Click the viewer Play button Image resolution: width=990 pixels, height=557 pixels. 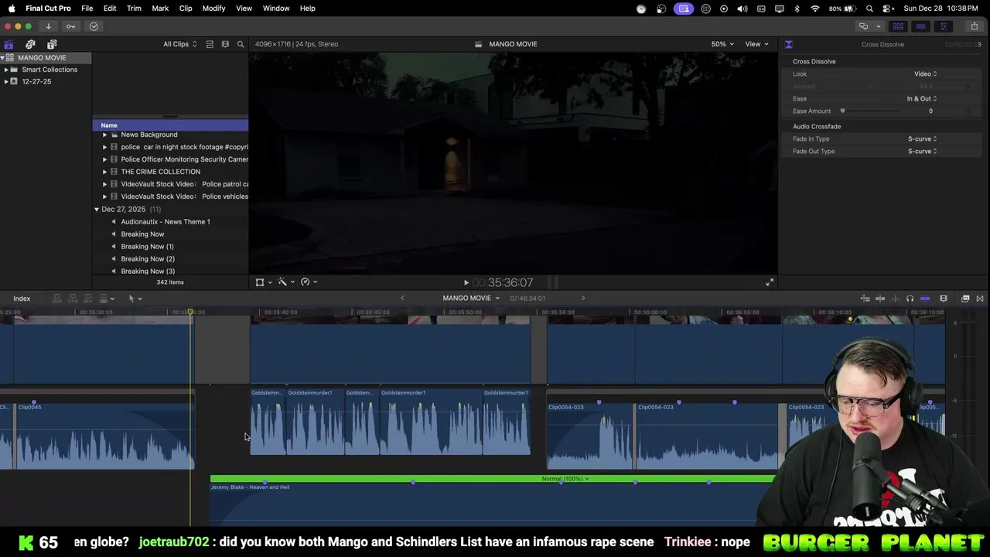point(466,283)
